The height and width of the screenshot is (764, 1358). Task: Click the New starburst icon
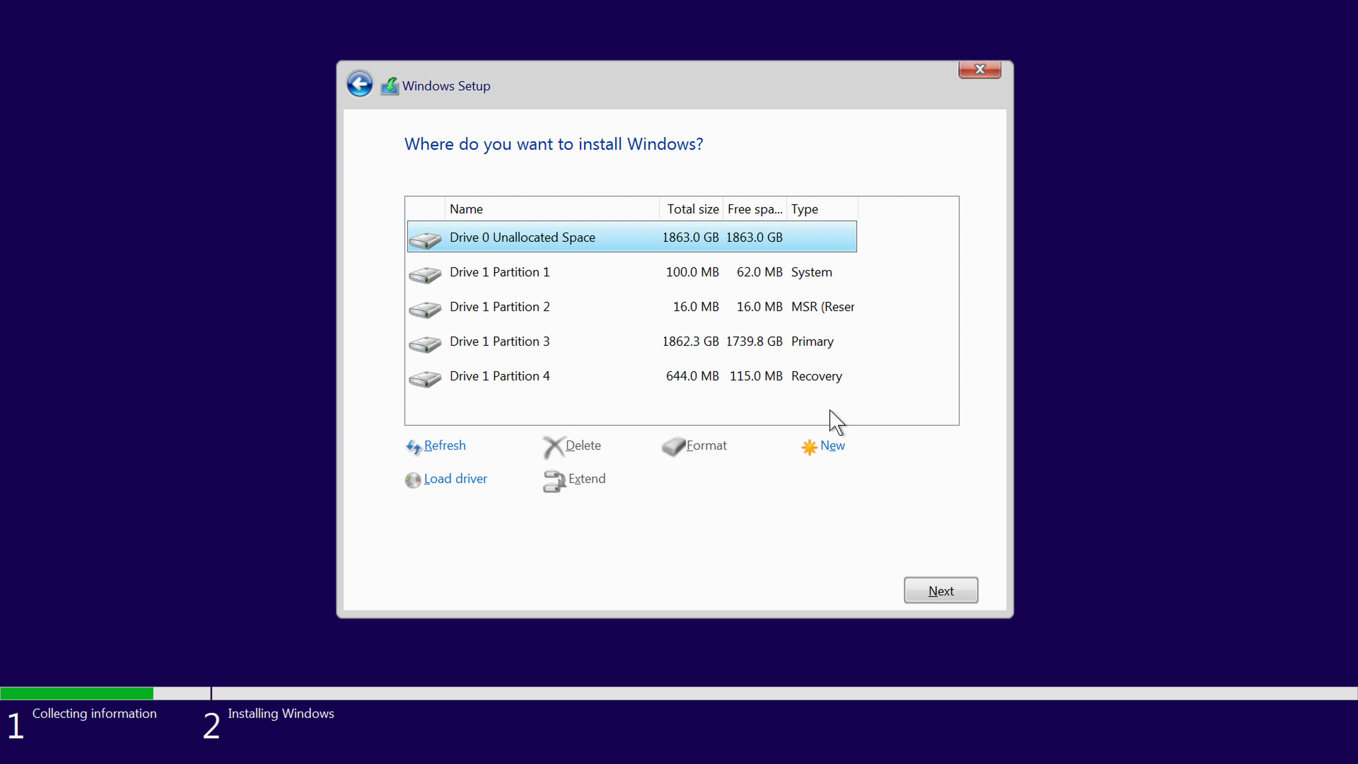[809, 447]
